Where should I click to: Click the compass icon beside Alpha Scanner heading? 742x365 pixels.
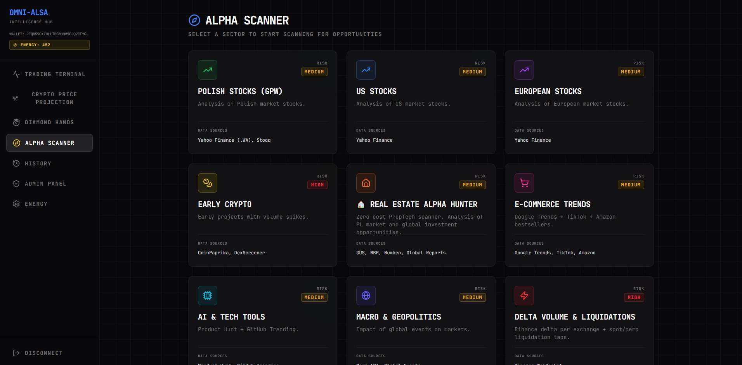click(194, 20)
